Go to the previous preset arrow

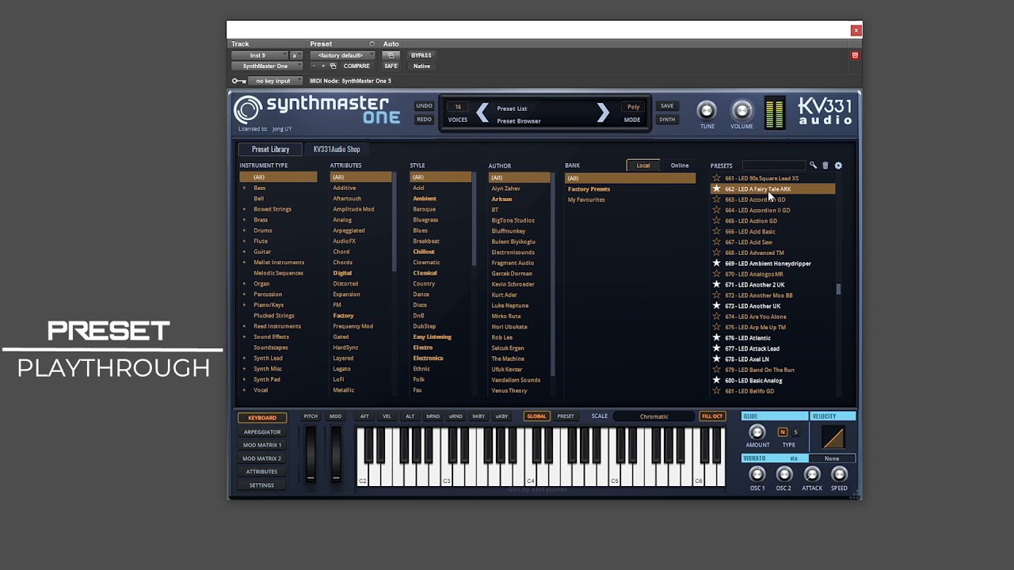tap(482, 113)
